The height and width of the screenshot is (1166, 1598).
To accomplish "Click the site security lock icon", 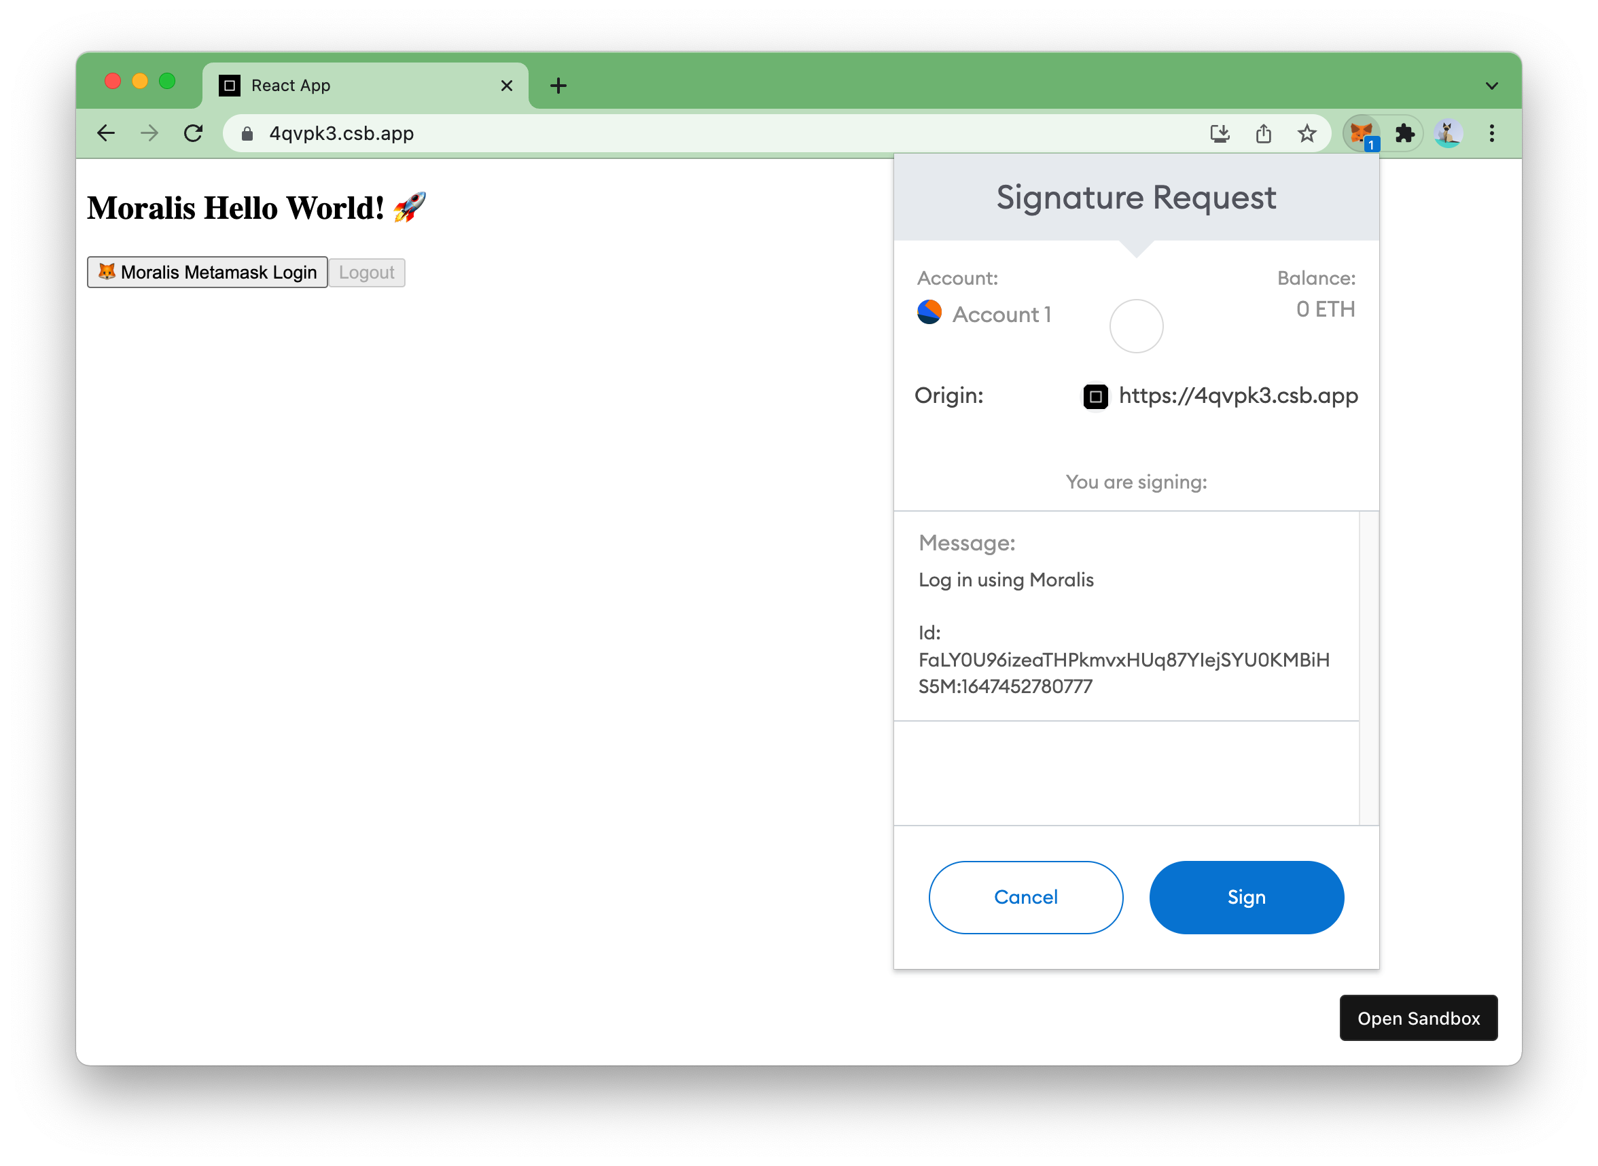I will 247,132.
